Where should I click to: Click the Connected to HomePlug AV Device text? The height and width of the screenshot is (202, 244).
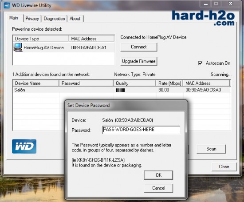tap(153, 37)
